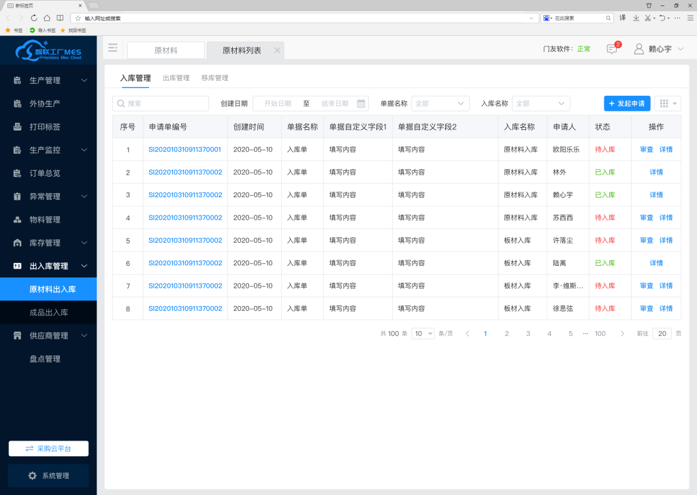Click the browser undo-close icon
This screenshot has width=697, height=495.
coord(662,18)
